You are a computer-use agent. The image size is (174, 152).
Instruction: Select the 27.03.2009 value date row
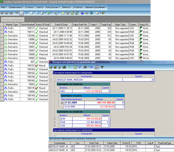pos(92,103)
